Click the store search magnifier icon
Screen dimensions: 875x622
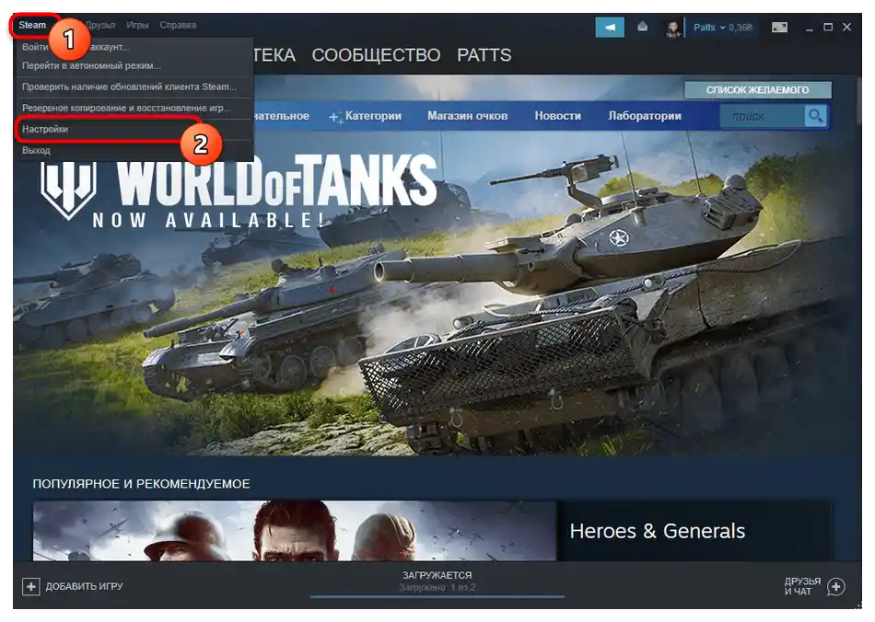(x=815, y=116)
